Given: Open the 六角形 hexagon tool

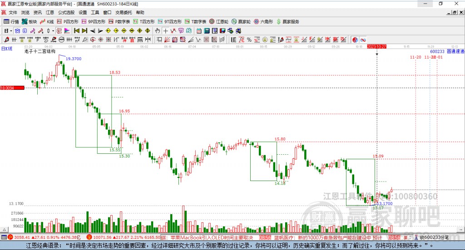Looking at the screenshot, I should pos(263,22).
